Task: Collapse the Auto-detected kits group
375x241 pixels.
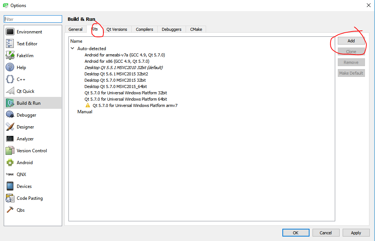Action: pos(73,48)
